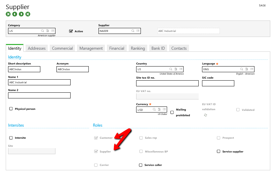277x175 pixels.
Task: Click into the Site tax ID no. field
Action: [167, 83]
